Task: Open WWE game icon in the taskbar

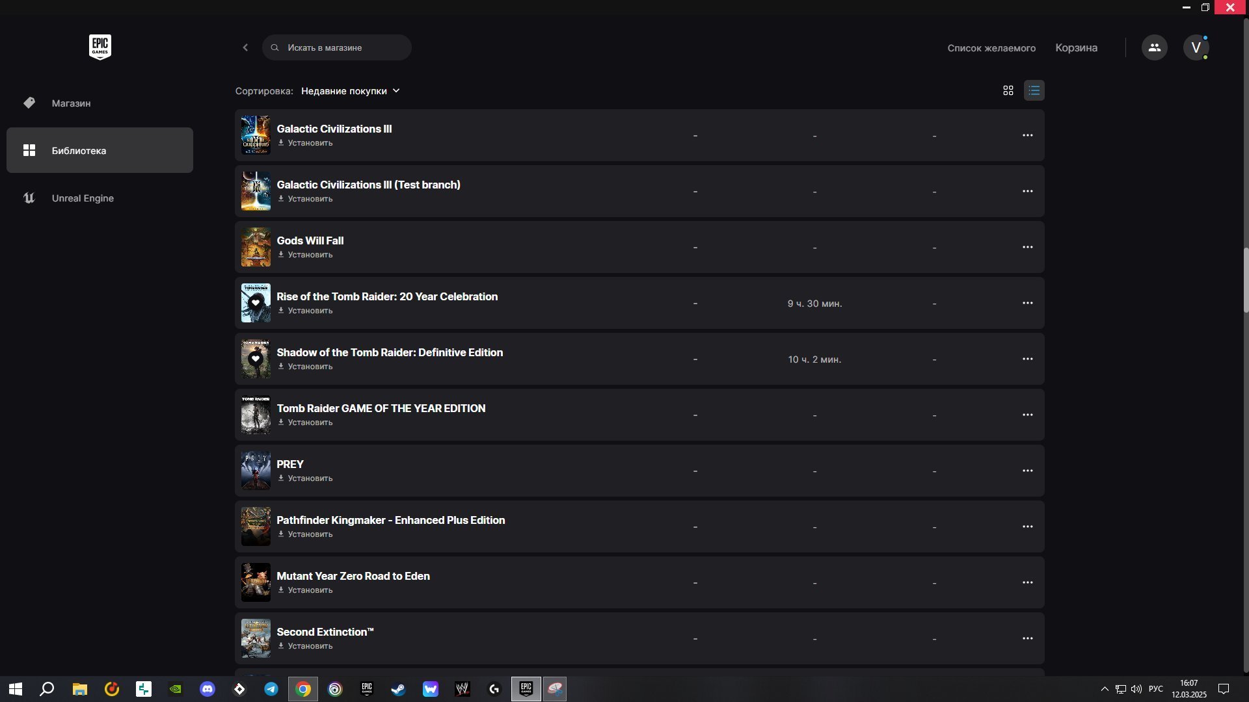Action: tap(463, 689)
